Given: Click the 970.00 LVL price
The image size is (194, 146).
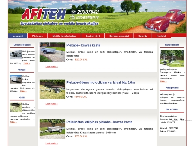Looking at the screenshot, I should coord(81,136).
